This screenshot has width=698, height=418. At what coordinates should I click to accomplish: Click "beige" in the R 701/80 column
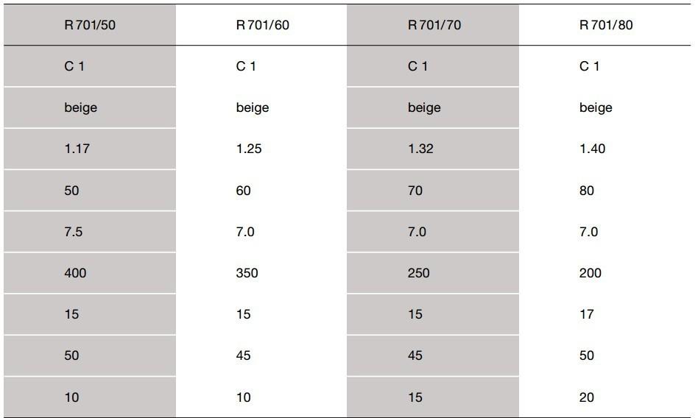[596, 107]
